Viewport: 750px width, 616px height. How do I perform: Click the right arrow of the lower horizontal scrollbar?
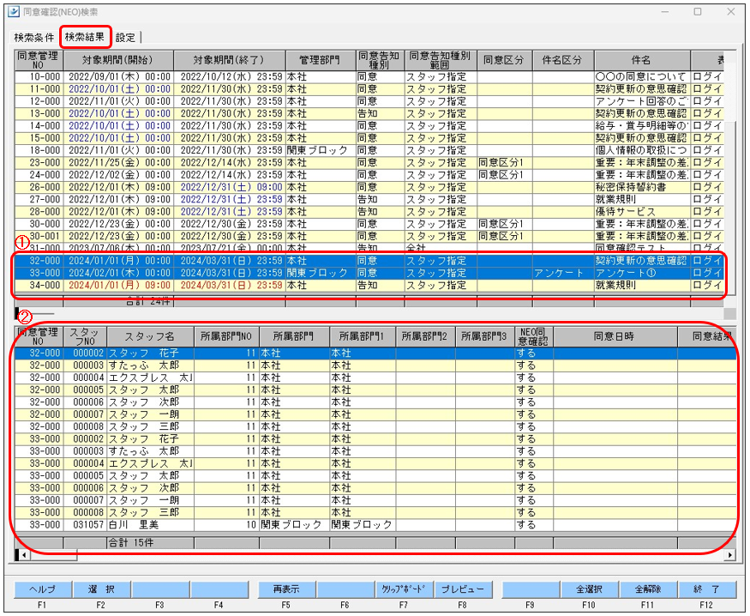tap(730, 555)
